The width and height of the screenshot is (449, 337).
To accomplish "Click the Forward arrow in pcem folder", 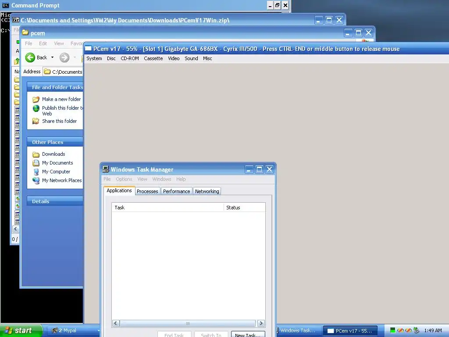I will [64, 57].
